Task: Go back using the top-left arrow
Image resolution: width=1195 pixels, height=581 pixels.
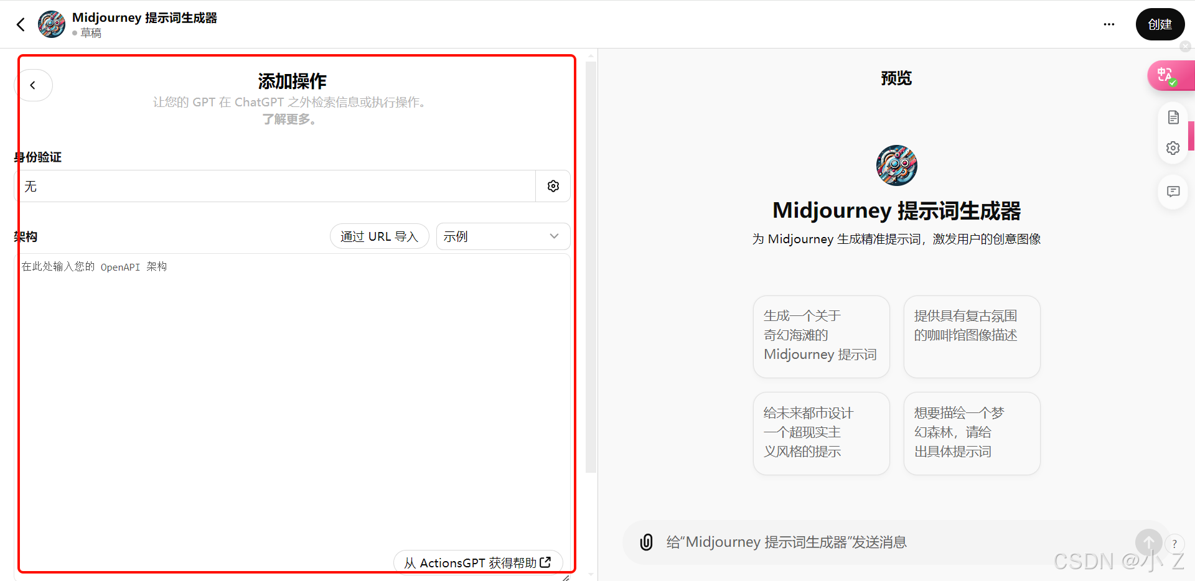Action: pos(21,24)
